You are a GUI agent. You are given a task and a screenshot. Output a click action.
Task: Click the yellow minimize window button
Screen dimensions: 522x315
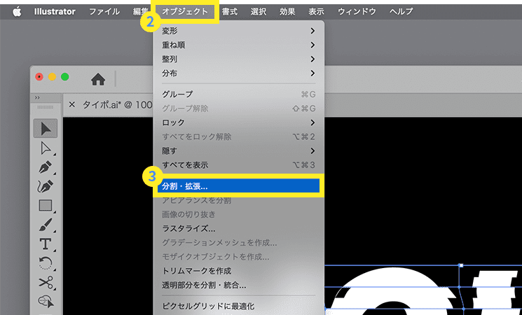53,77
